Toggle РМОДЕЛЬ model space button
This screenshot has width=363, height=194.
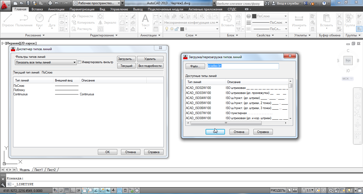(x=278, y=190)
